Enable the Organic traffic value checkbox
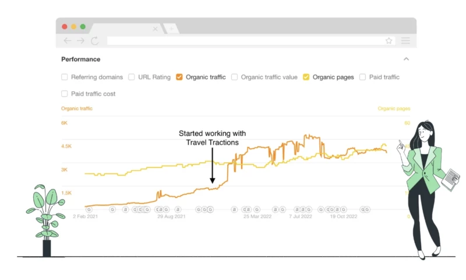This screenshot has height=280, width=466. pos(235,77)
